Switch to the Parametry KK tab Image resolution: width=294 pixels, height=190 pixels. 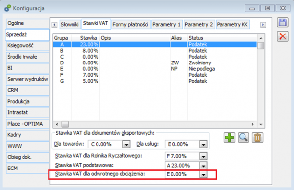click(233, 24)
